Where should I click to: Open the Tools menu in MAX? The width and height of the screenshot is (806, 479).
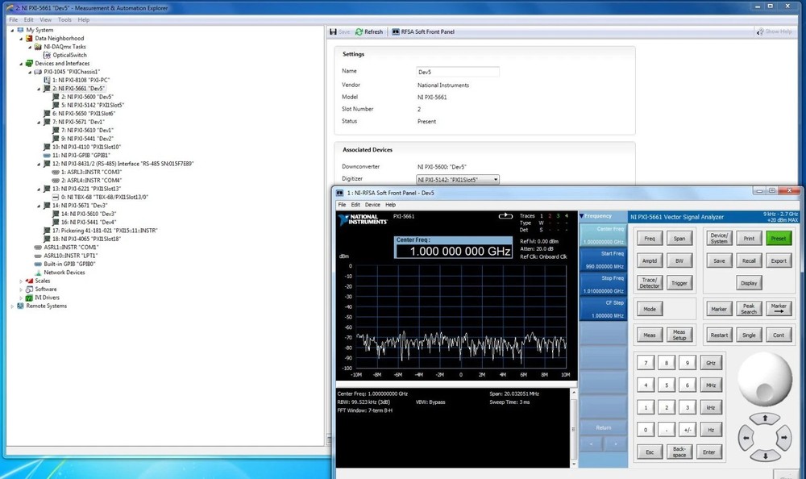(x=64, y=19)
